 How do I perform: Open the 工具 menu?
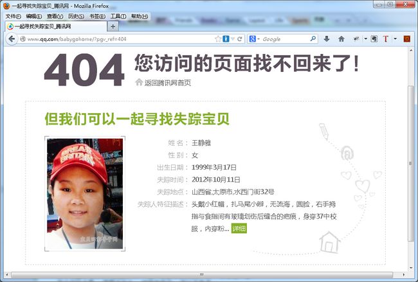point(118,16)
